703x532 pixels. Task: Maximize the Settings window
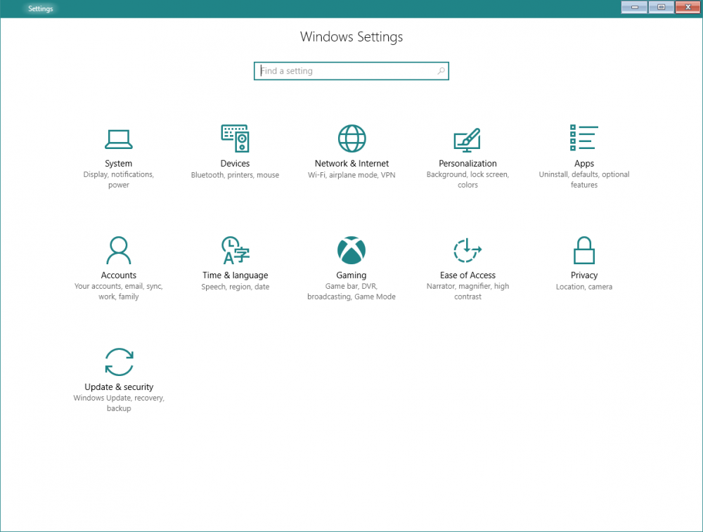point(661,7)
